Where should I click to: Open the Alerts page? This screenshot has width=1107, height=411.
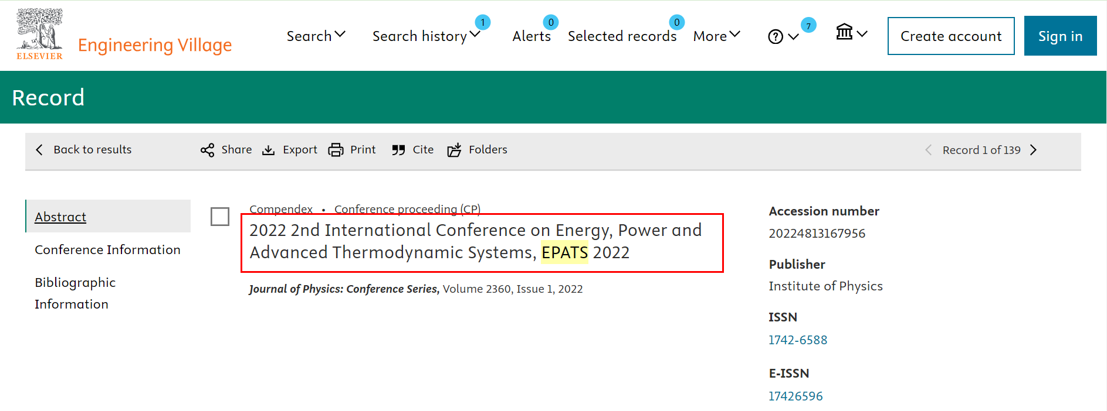[x=532, y=36]
